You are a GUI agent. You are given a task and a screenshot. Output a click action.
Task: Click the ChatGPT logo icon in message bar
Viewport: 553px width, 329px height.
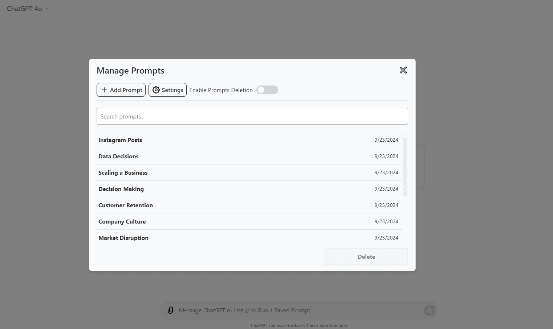click(x=430, y=310)
